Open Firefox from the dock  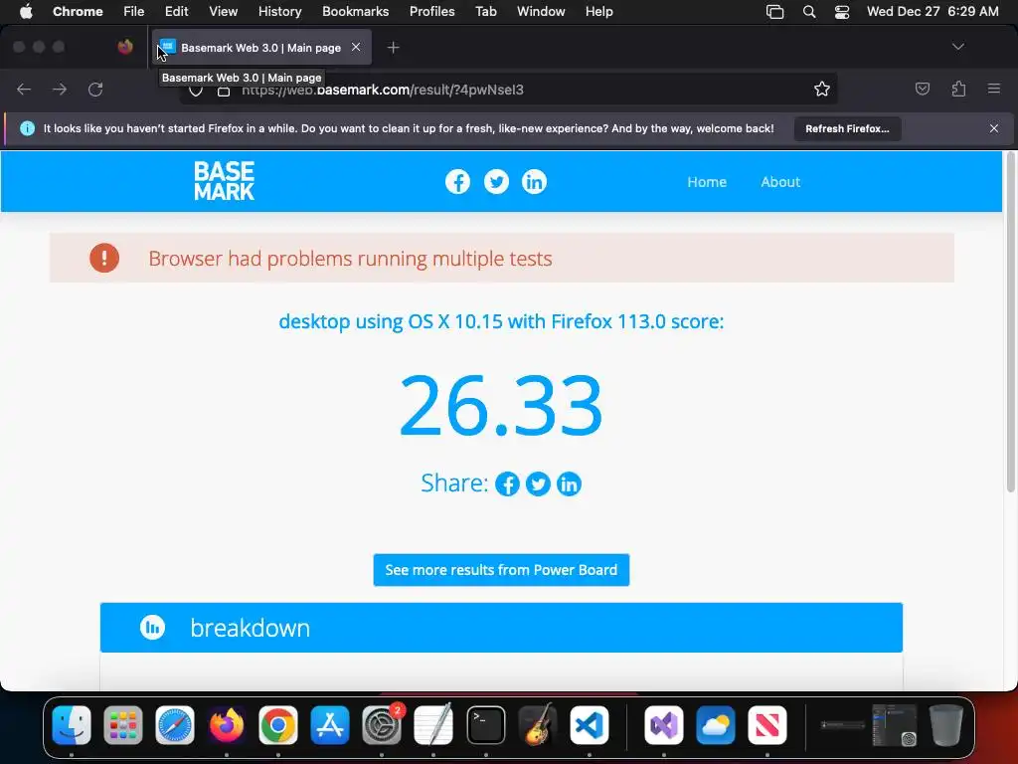click(x=226, y=725)
